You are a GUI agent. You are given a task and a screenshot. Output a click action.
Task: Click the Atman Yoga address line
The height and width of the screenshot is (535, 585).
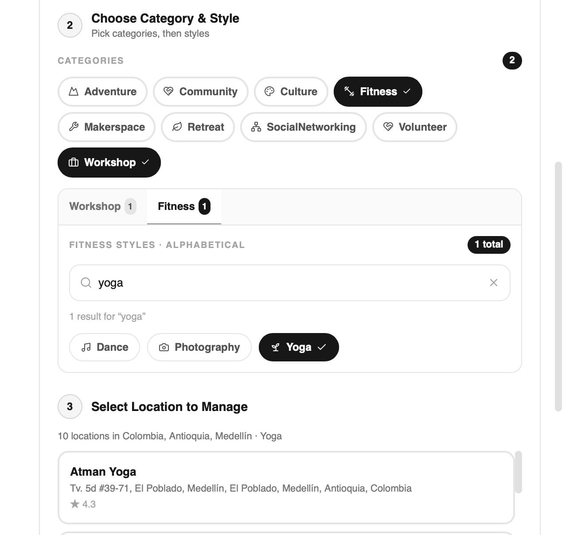[x=241, y=488]
